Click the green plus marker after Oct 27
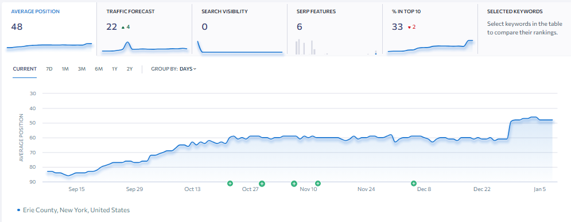The image size is (571, 222). pyautogui.click(x=262, y=184)
